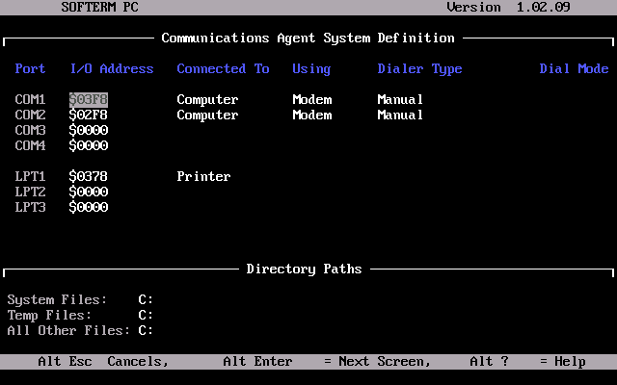
Task: Click the COM1 port label
Action: 30,99
